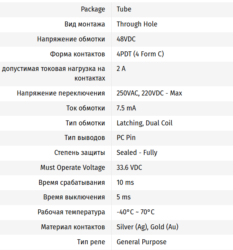Click the "Вид монтажа" label

pyautogui.click(x=85, y=24)
